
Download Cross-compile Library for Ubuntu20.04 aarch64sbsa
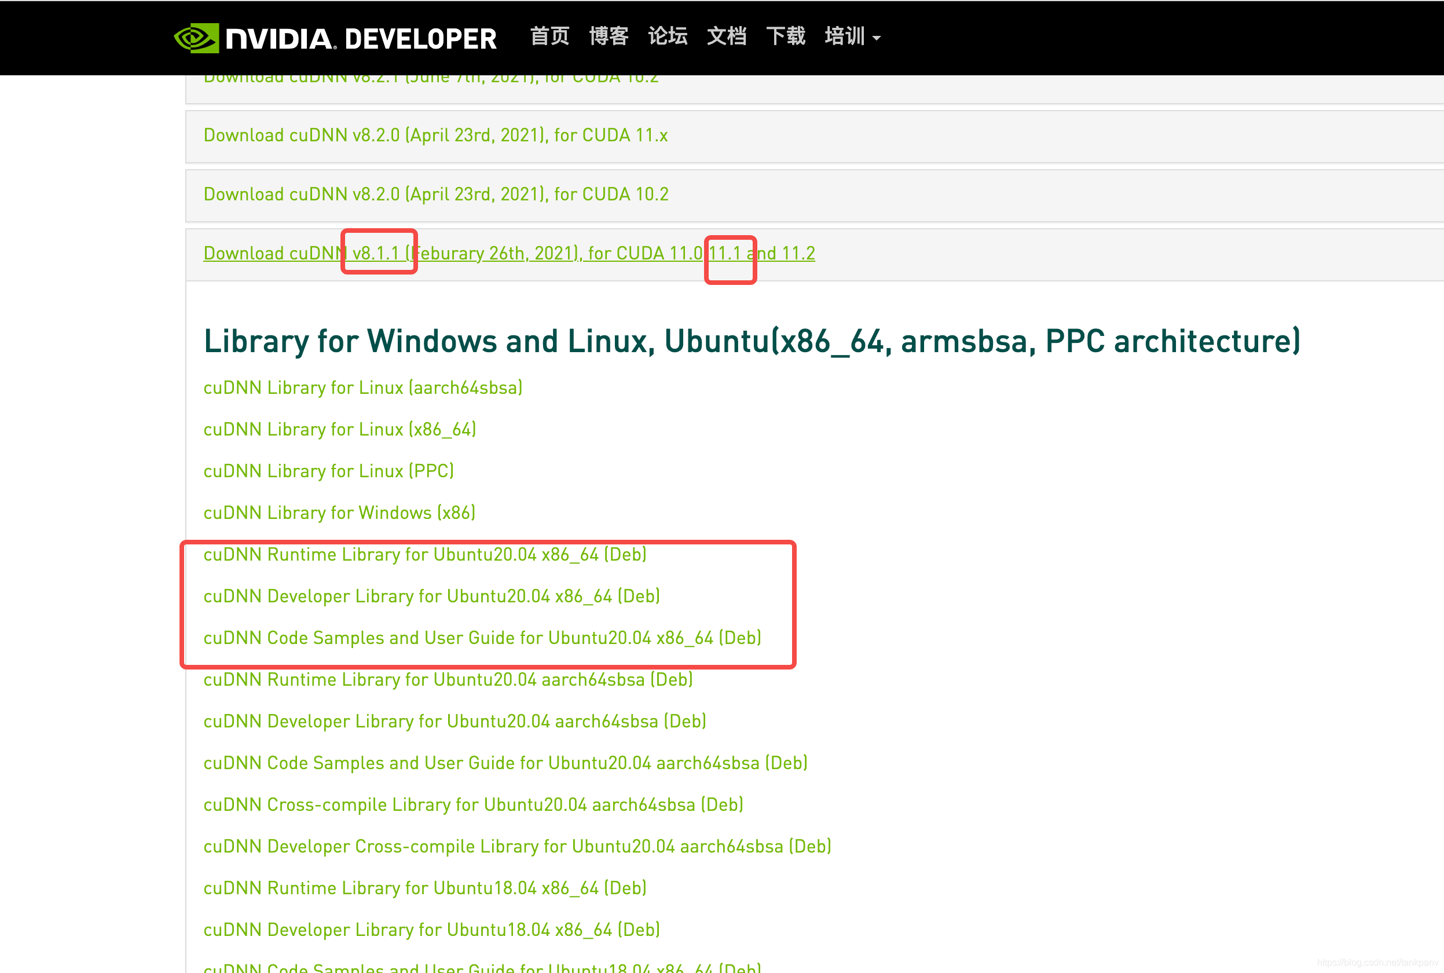tap(473, 805)
